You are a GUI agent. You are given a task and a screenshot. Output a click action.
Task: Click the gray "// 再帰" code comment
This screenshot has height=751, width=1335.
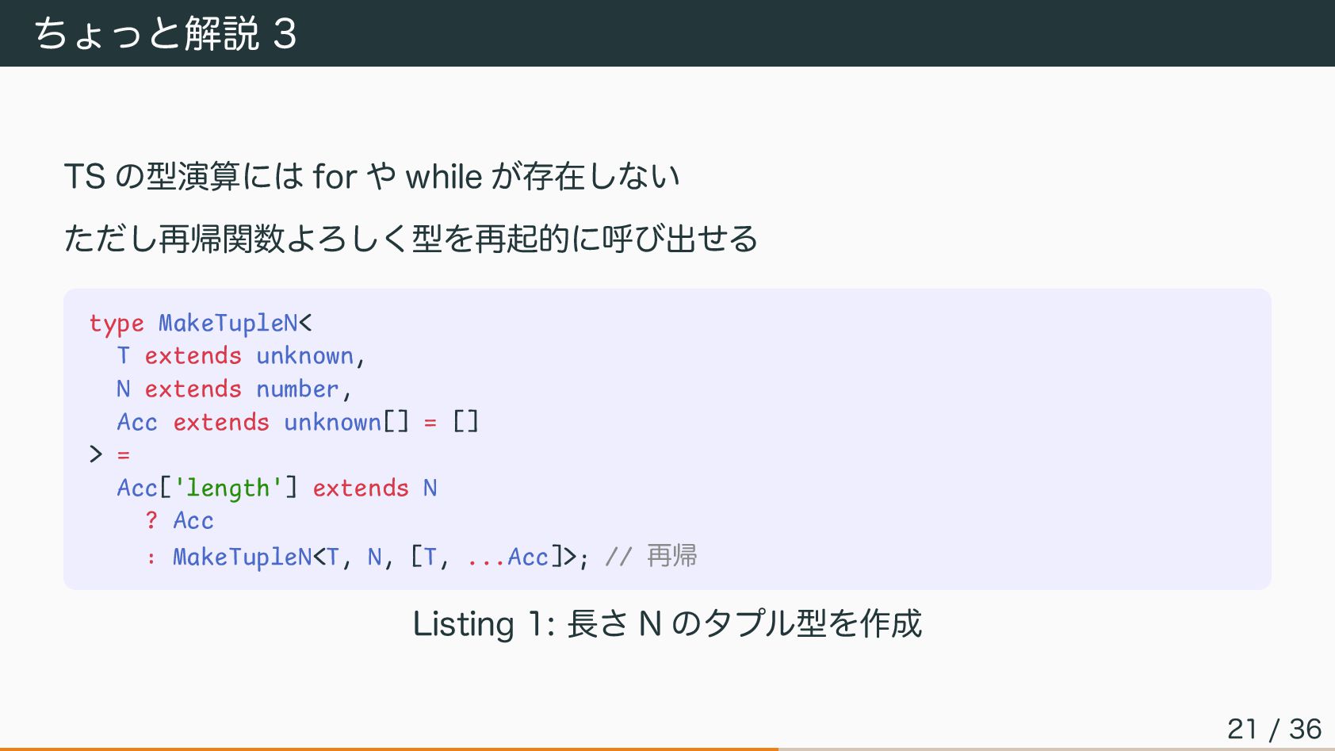tap(651, 557)
